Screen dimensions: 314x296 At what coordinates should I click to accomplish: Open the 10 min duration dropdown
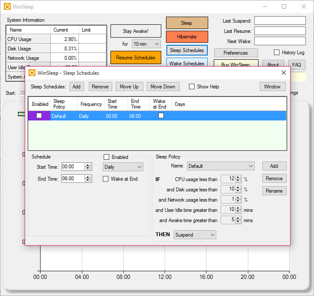(146, 44)
